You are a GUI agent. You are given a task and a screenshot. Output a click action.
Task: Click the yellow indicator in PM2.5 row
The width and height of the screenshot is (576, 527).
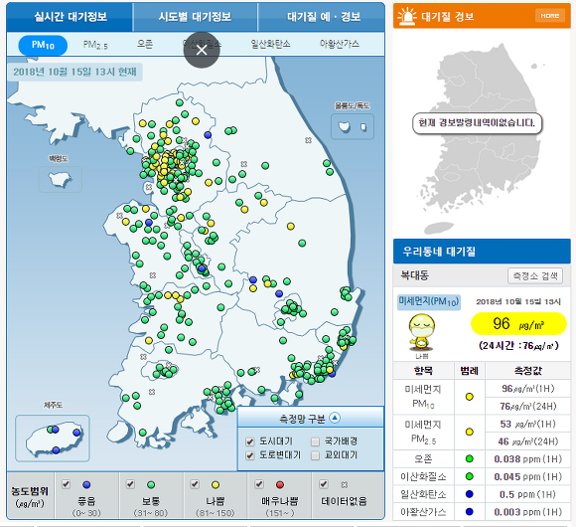tap(469, 432)
